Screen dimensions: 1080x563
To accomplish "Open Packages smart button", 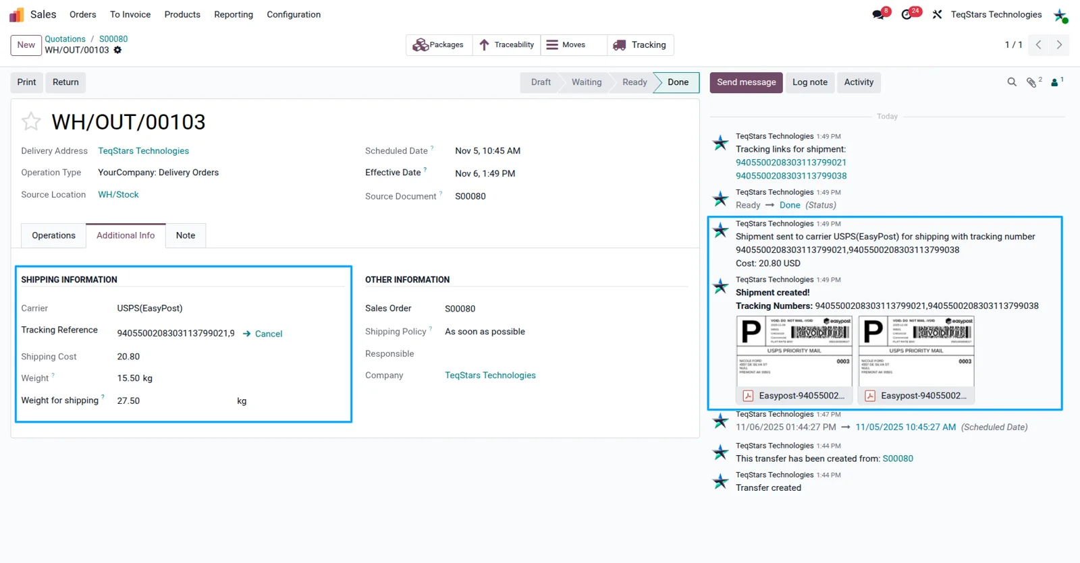I will click(x=439, y=45).
